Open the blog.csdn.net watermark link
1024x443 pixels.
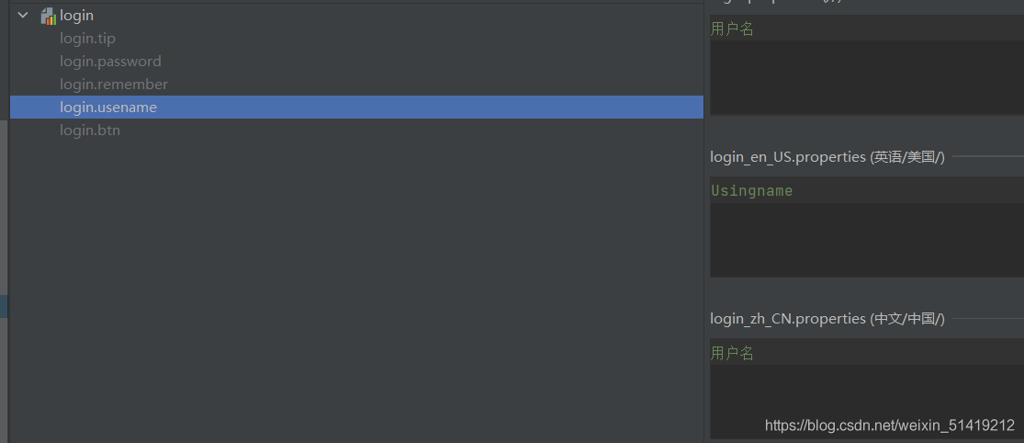pos(889,426)
